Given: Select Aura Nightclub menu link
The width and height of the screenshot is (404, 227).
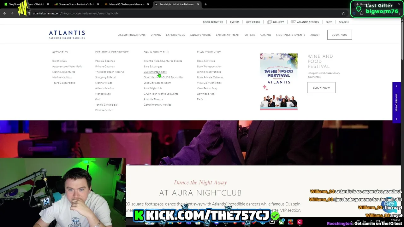Looking at the screenshot, I should (x=153, y=88).
